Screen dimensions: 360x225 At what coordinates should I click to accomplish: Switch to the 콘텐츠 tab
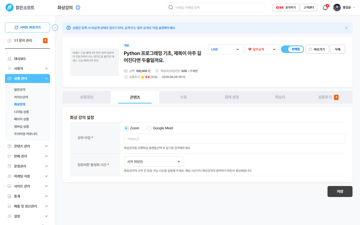click(x=135, y=97)
